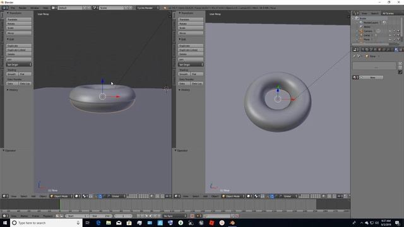This screenshot has width=404, height=227.
Task: Toggle the translate manipulator arrow in left header
Action: point(100,196)
